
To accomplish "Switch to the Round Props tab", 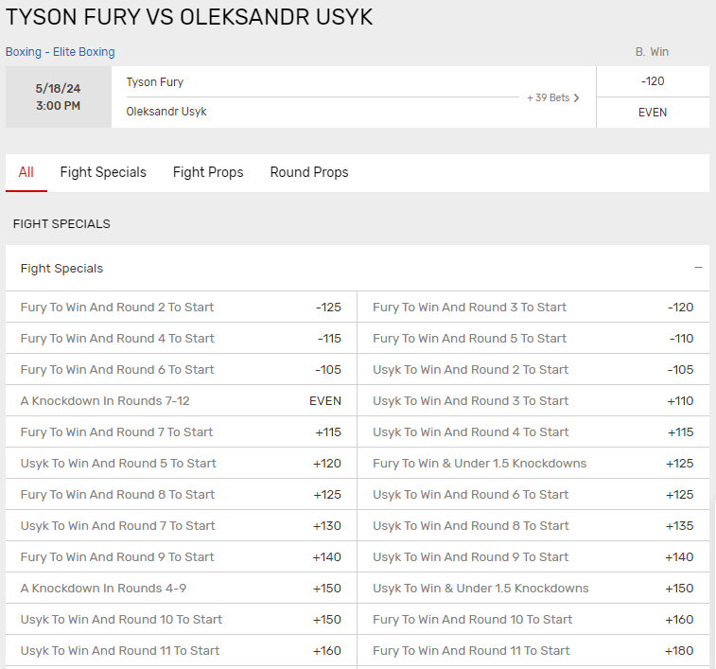I will click(x=309, y=172).
